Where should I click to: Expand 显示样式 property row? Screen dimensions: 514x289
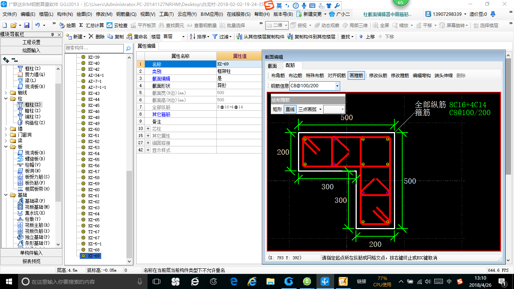pos(148,150)
